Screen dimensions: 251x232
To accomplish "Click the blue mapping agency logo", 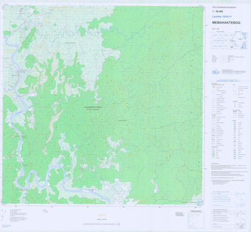I will [216, 71].
